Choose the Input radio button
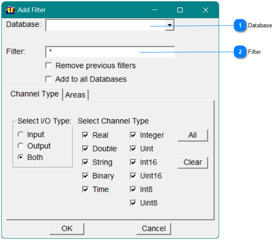This screenshot has height=240, width=279. pyautogui.click(x=21, y=135)
